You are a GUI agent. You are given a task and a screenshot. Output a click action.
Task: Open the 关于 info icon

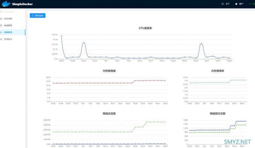(x=222, y=4)
